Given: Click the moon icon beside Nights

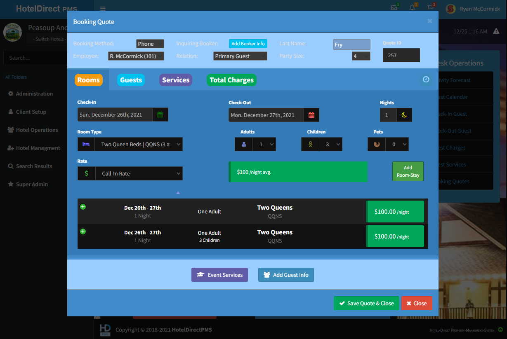Looking at the screenshot, I should pos(404,115).
